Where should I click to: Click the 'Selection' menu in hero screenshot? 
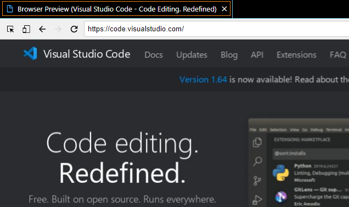pos(278,130)
